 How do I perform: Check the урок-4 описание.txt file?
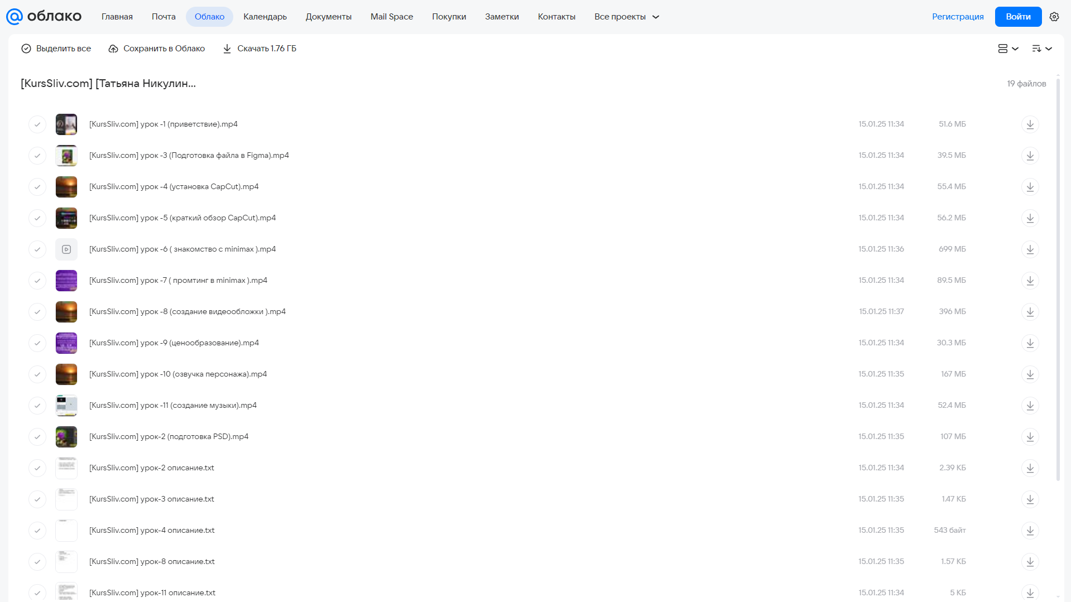37,531
